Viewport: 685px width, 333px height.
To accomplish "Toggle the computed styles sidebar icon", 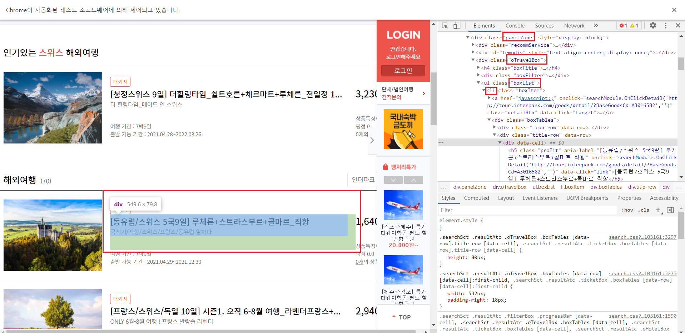I will point(670,210).
